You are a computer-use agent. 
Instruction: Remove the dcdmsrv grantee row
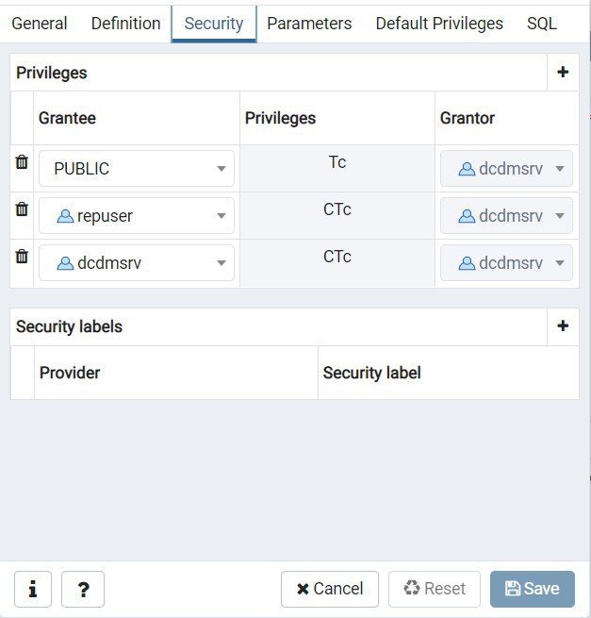click(22, 257)
